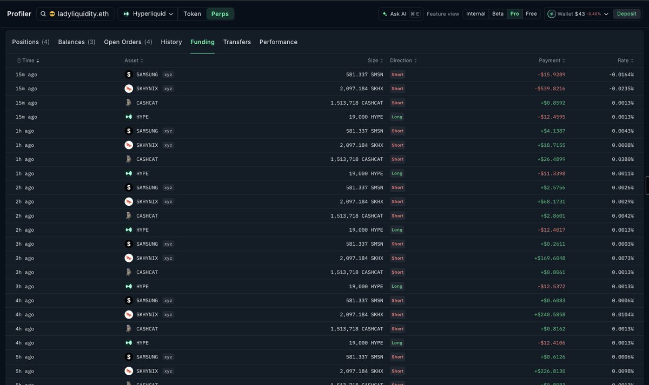This screenshot has width=649, height=385.
Task: Click the SAMSUNG asset icon in the first 15m ago row
Action: point(129,75)
